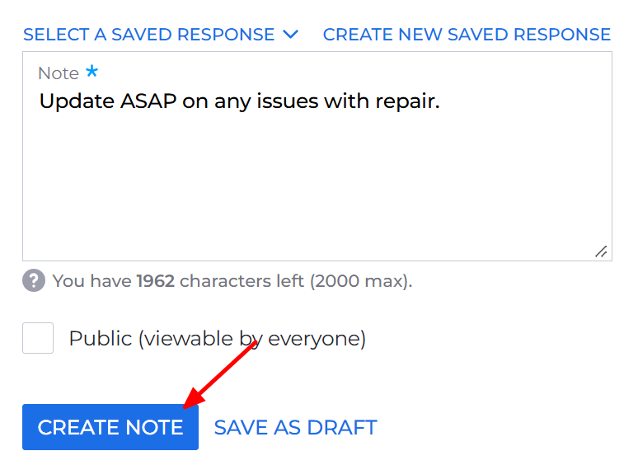Image resolution: width=638 pixels, height=465 pixels.
Task: Click the 'characters left' hint text
Action: coord(242,281)
